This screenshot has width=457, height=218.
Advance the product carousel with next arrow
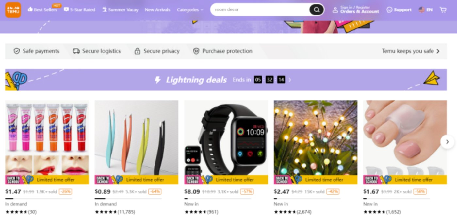447,142
